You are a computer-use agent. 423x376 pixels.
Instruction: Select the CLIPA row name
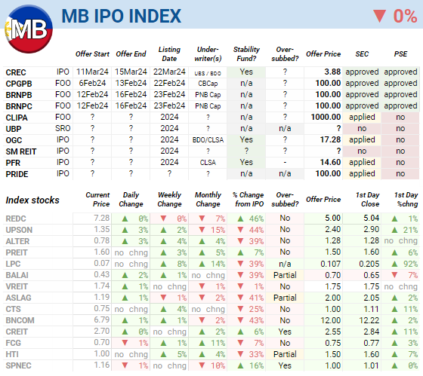click(x=17, y=118)
